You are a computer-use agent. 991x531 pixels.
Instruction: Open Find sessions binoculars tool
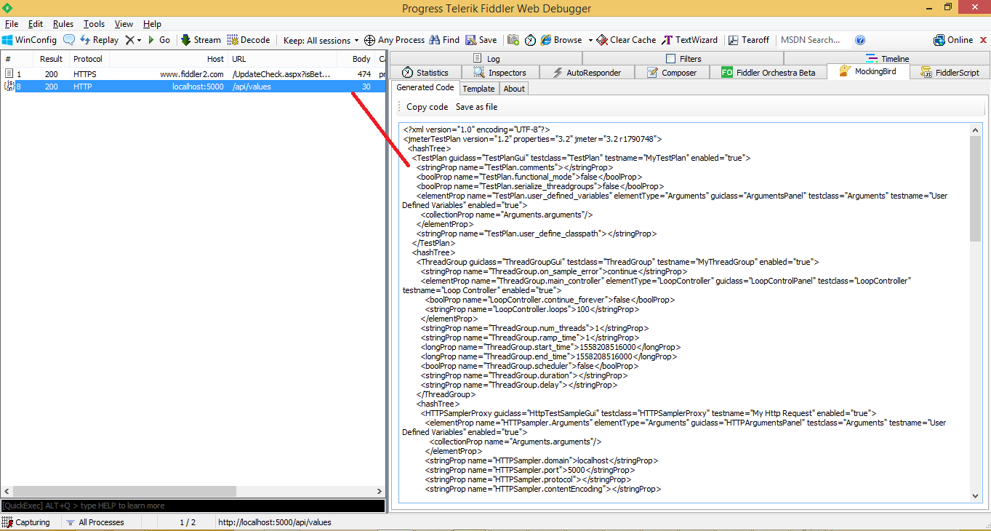444,40
